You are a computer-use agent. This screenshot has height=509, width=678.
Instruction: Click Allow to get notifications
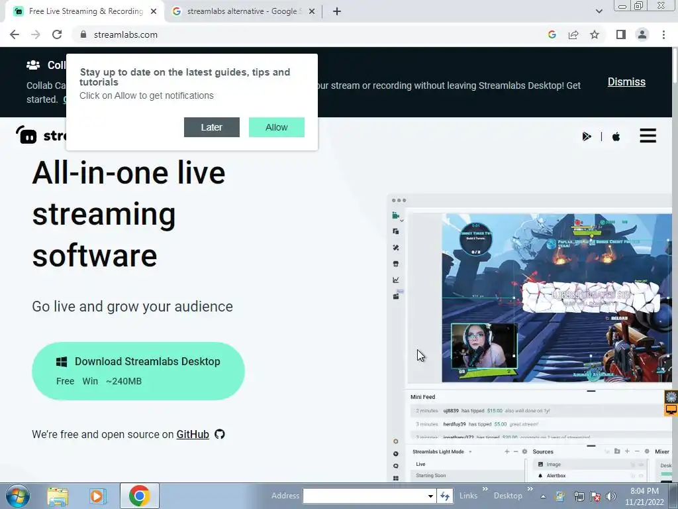point(276,127)
